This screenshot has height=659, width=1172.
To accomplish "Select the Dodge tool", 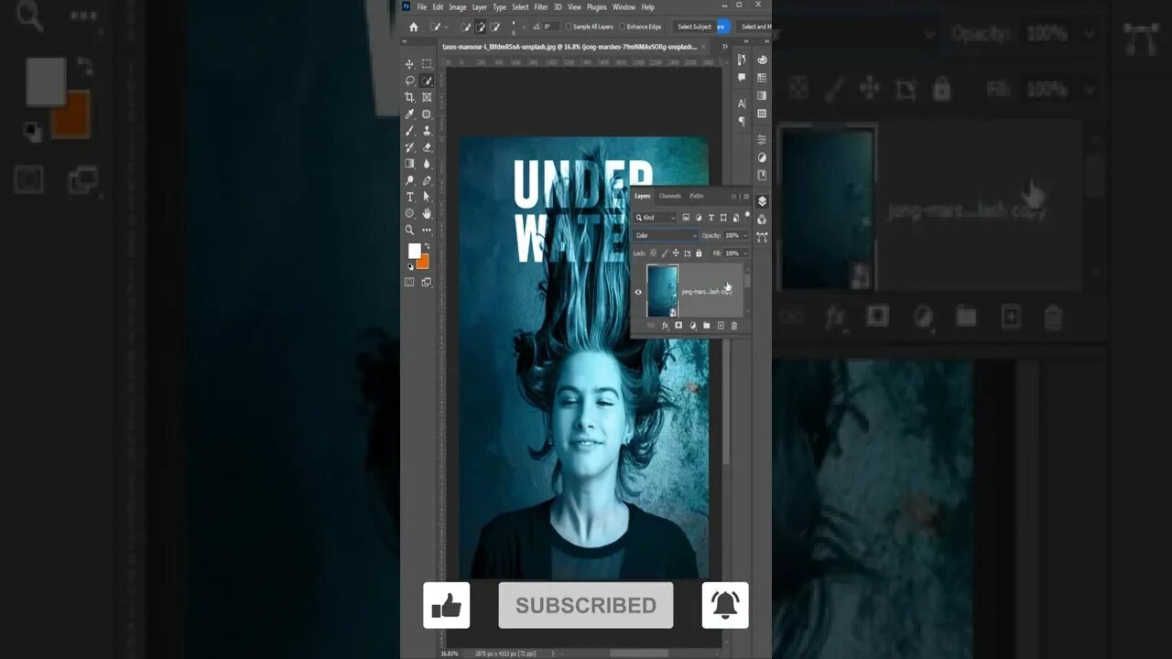I will (x=409, y=180).
